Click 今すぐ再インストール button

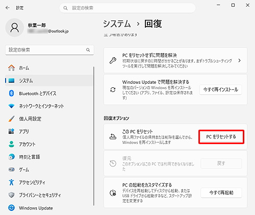(x=221, y=89)
